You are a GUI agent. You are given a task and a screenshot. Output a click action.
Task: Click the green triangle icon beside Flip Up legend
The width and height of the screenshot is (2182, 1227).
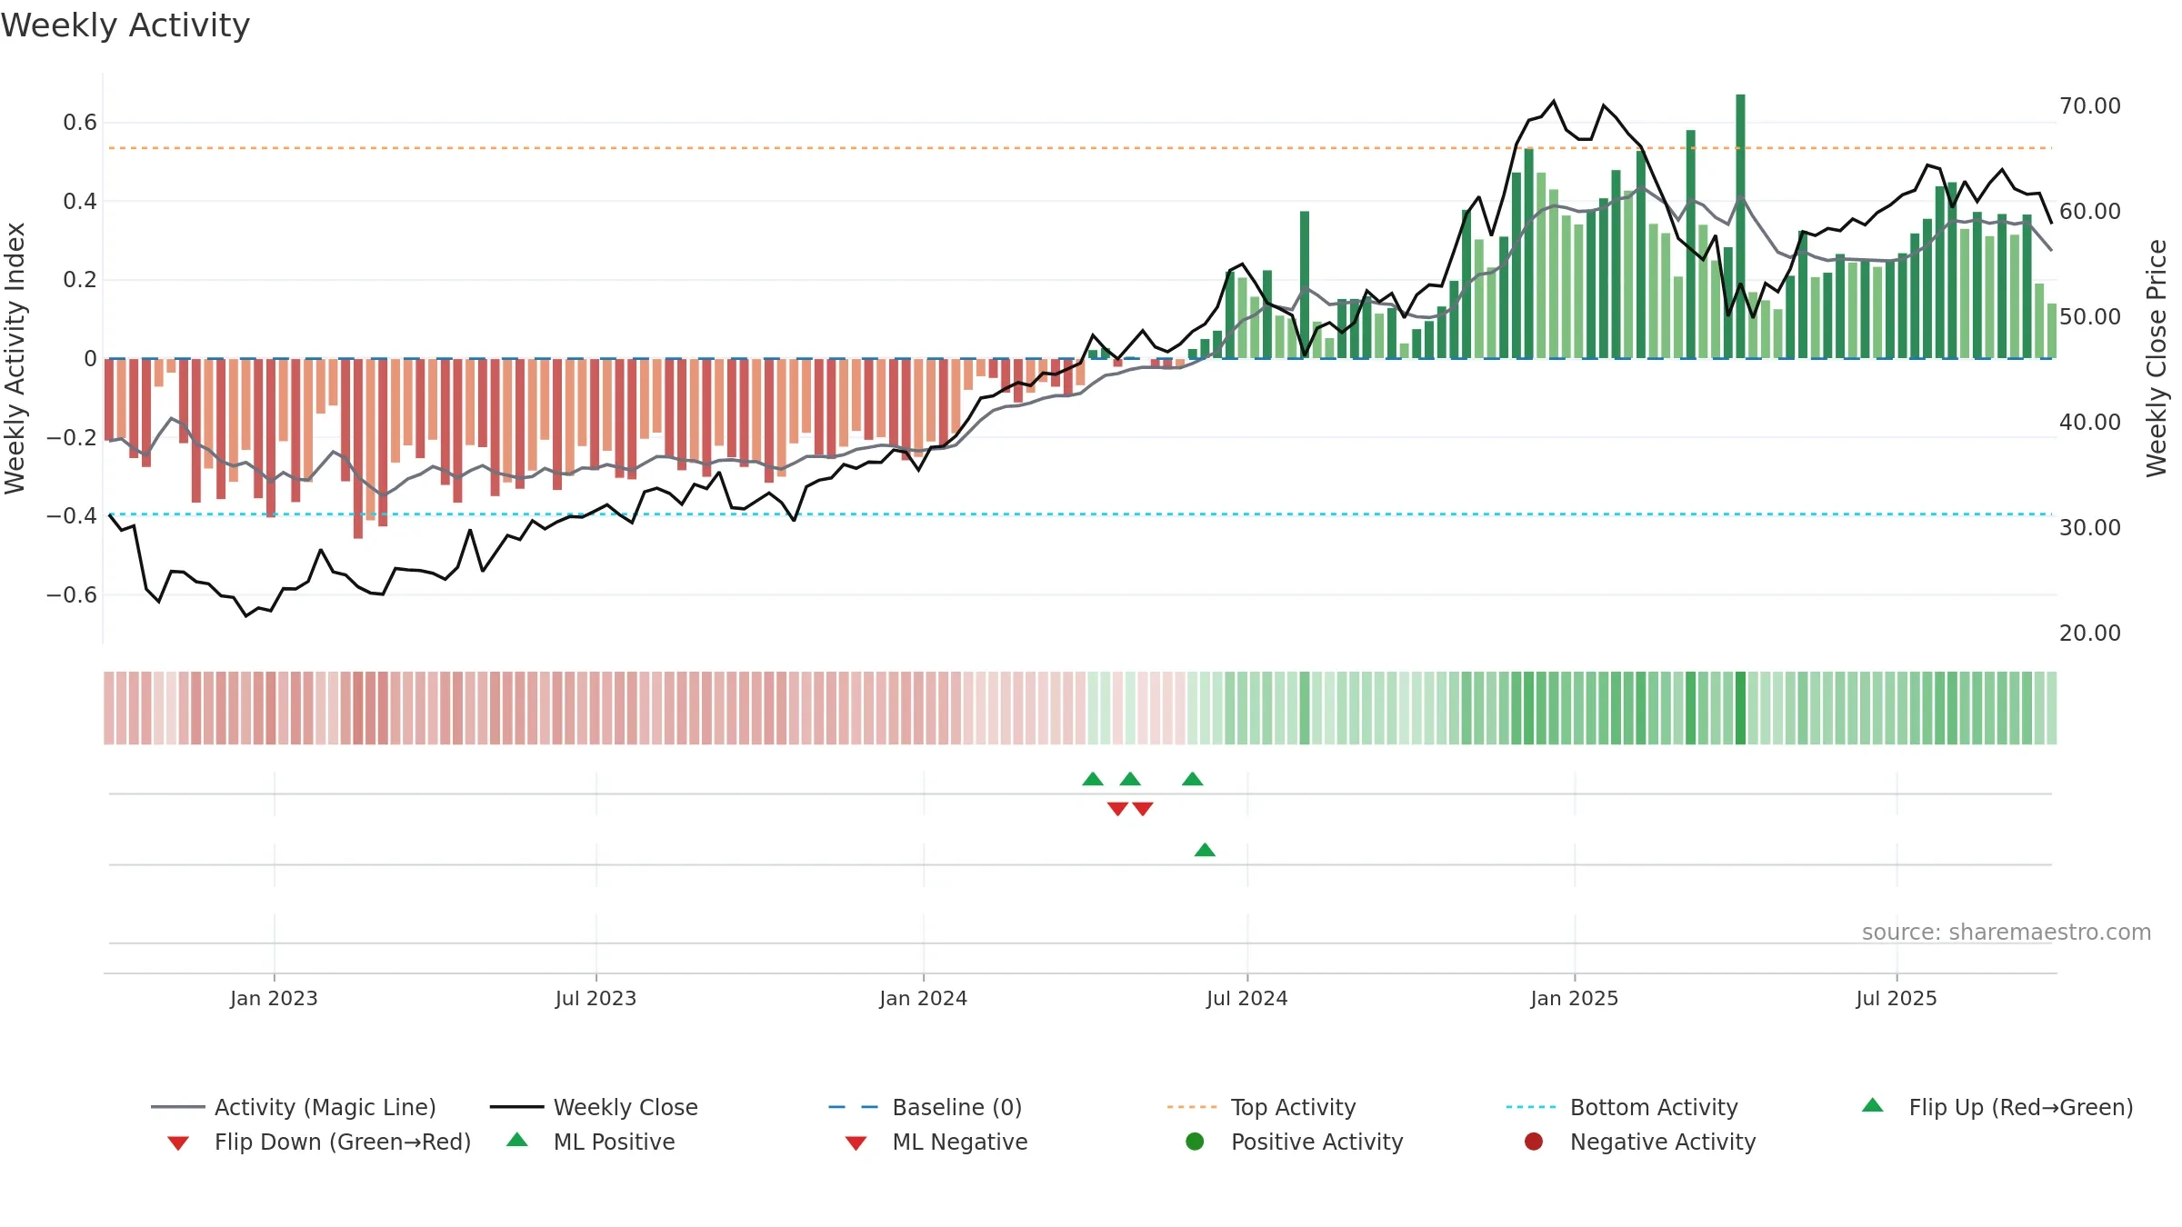click(x=1873, y=1105)
